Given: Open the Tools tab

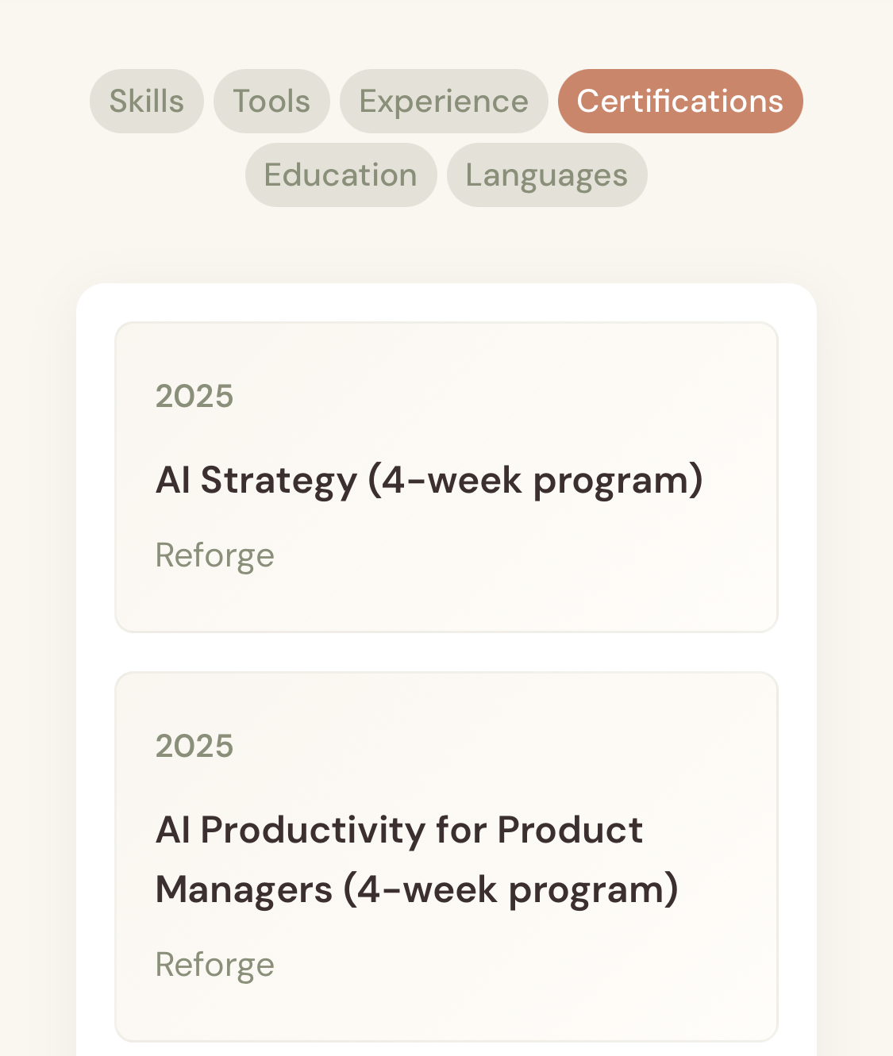Looking at the screenshot, I should click(x=271, y=102).
